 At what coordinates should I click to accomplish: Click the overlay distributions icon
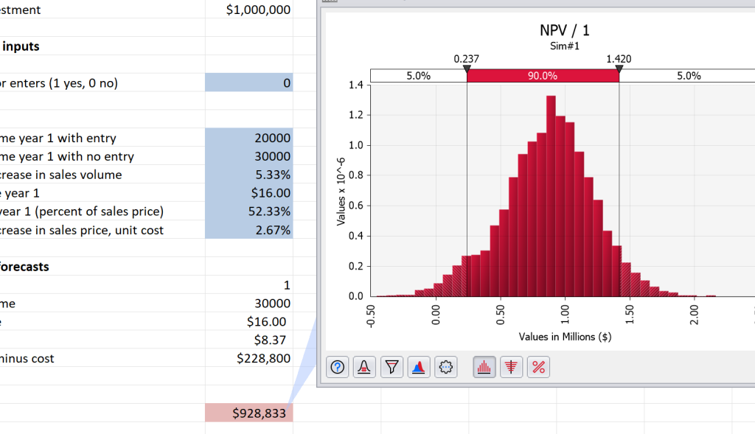(x=418, y=367)
